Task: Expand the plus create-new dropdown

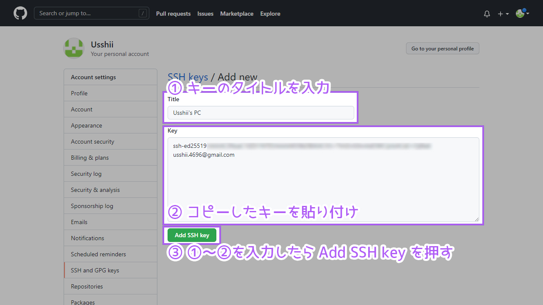Action: click(x=503, y=14)
